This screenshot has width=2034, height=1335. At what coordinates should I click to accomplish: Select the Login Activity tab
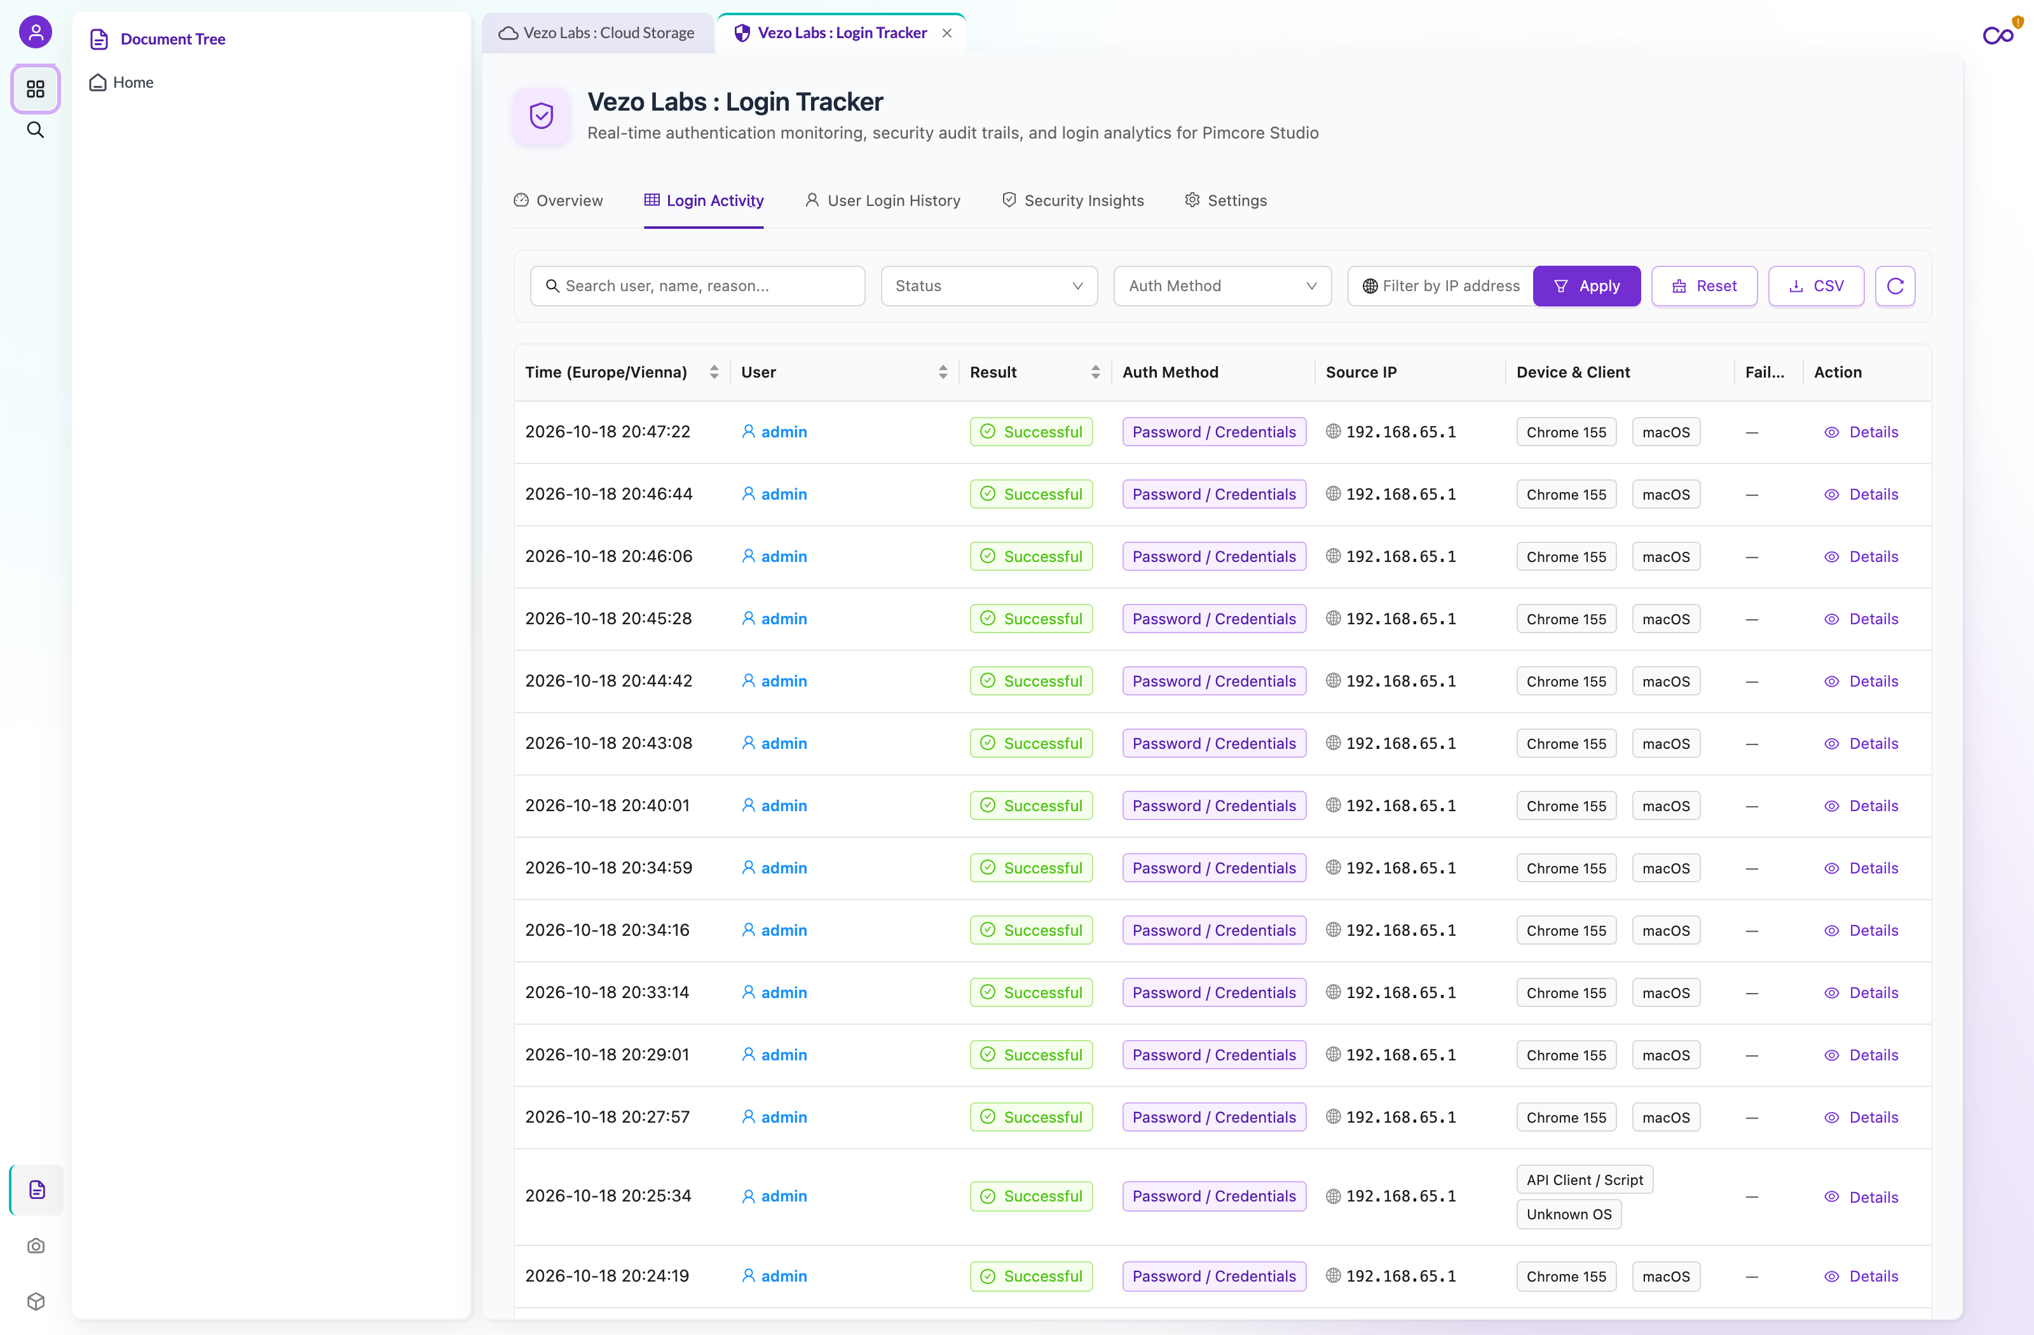pos(704,200)
